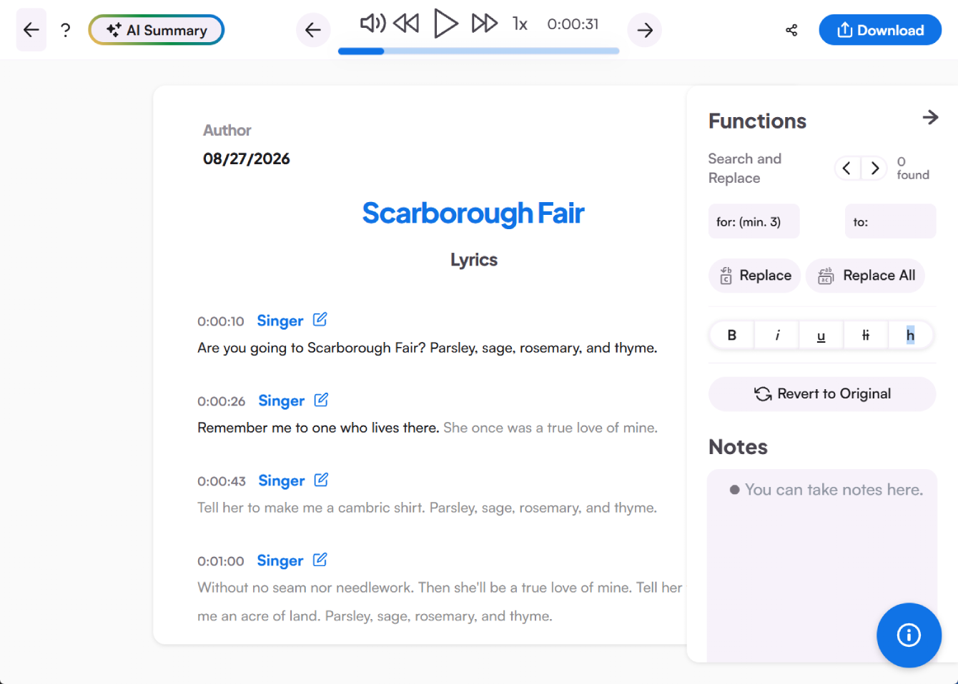Screen dimensions: 958x684
Task: Click the Author label
Action: tap(227, 130)
